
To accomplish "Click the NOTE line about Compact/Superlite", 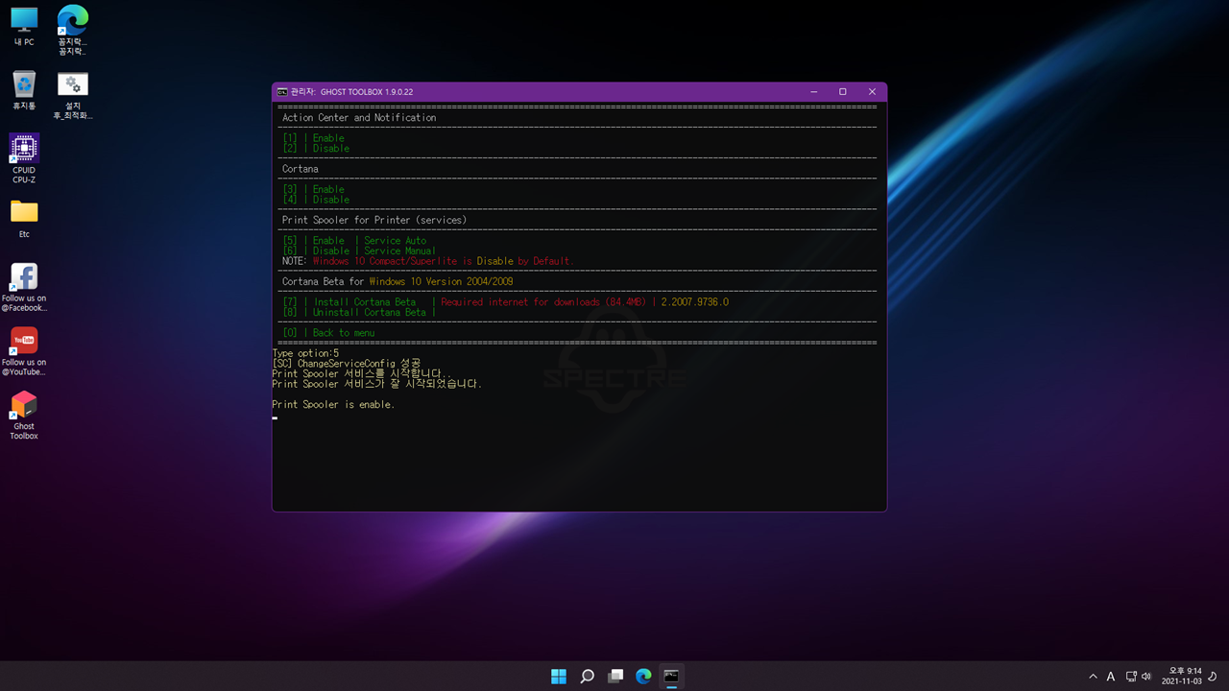I will (427, 261).
